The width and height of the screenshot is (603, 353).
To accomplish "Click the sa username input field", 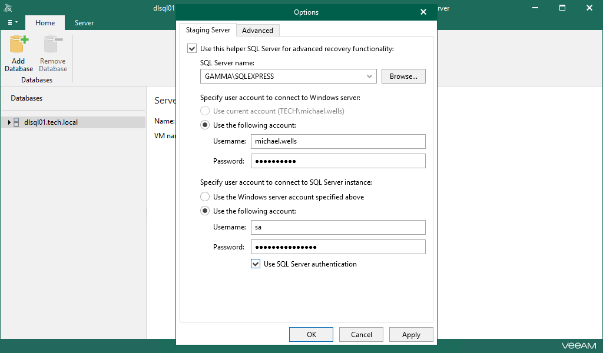I will 338,227.
